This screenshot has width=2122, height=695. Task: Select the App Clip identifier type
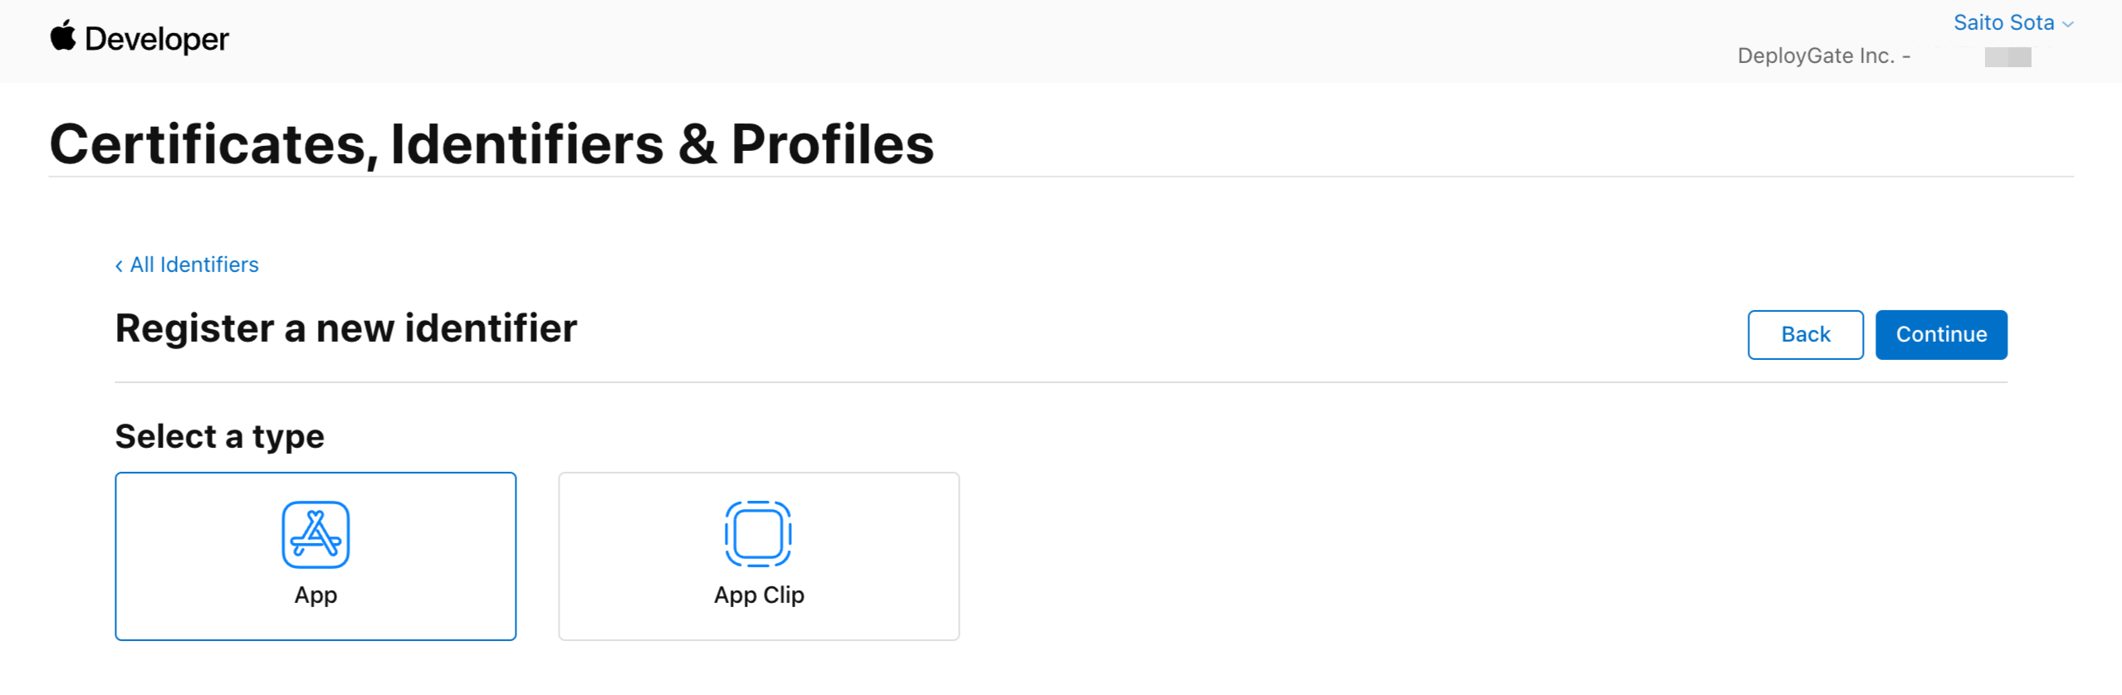(758, 556)
